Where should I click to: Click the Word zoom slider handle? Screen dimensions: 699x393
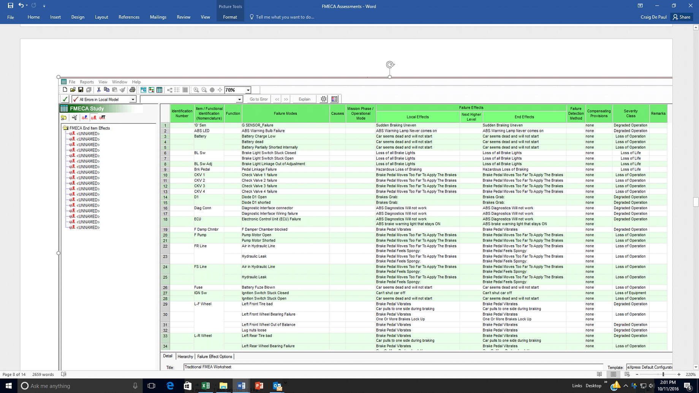[663, 374]
